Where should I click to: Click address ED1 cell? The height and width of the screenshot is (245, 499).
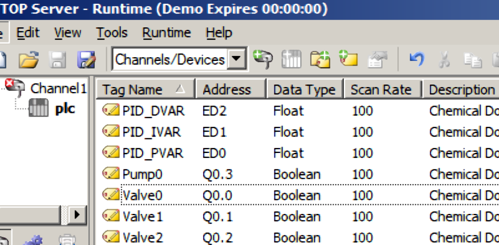(214, 132)
